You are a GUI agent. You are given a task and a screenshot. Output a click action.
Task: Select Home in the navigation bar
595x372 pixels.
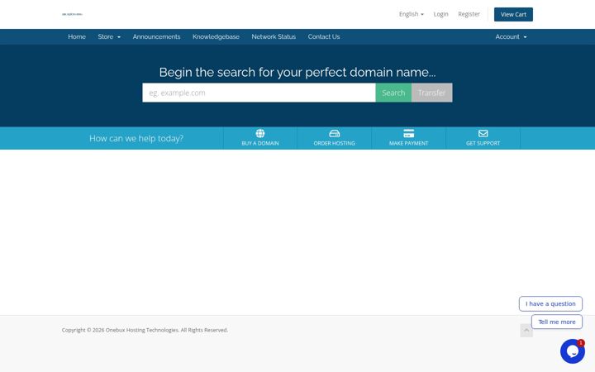(x=77, y=37)
